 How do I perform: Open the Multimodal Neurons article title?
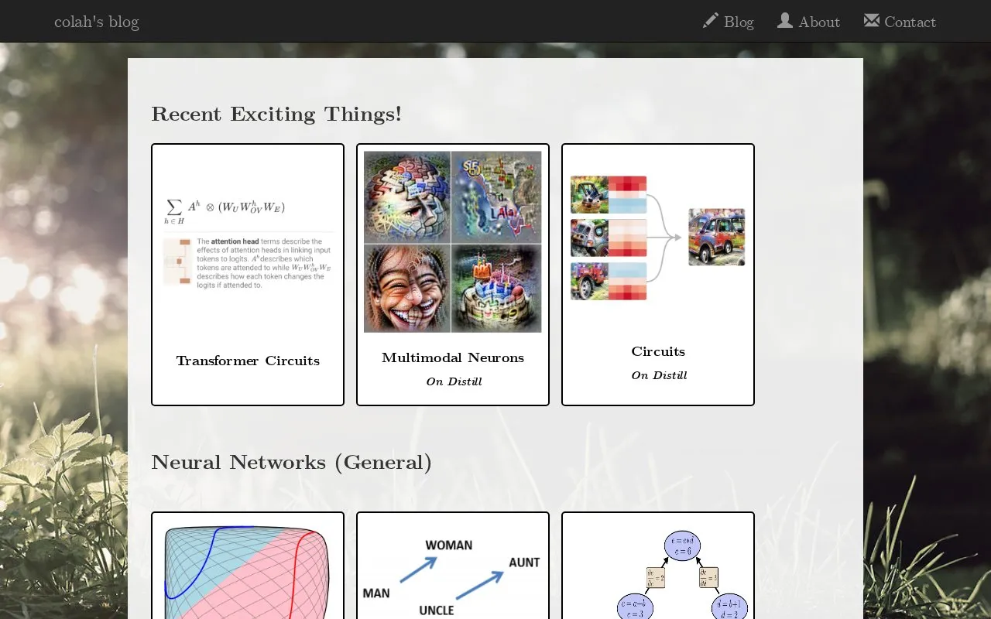453,357
